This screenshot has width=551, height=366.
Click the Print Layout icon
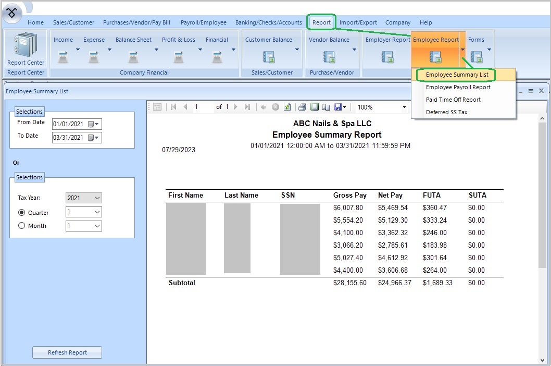pyautogui.click(x=314, y=107)
